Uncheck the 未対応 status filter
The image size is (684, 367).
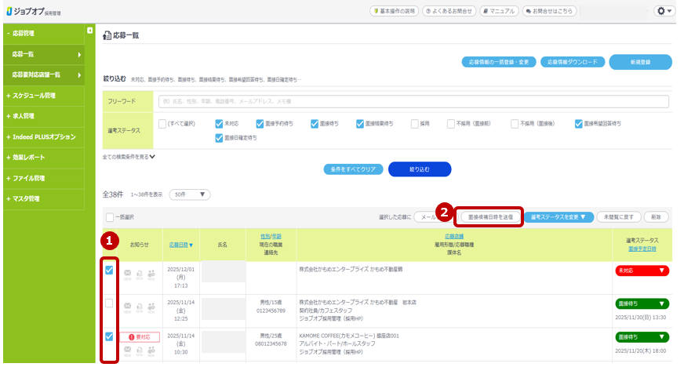pyautogui.click(x=220, y=123)
